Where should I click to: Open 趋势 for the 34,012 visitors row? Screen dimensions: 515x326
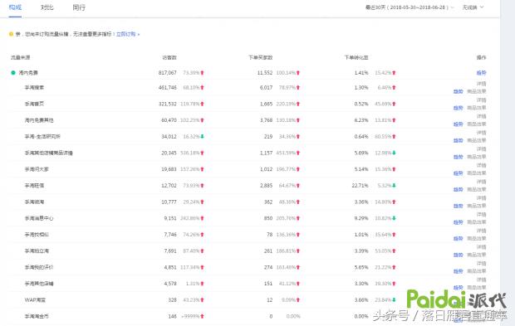pos(459,141)
